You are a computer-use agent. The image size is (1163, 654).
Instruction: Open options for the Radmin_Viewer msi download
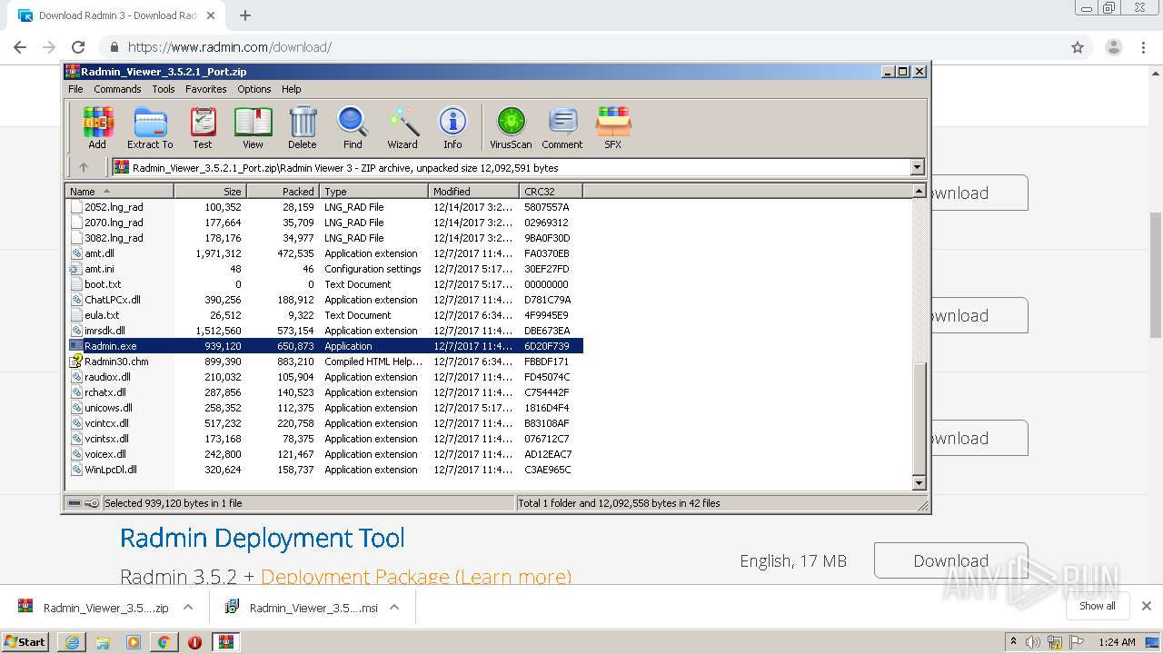click(x=394, y=608)
